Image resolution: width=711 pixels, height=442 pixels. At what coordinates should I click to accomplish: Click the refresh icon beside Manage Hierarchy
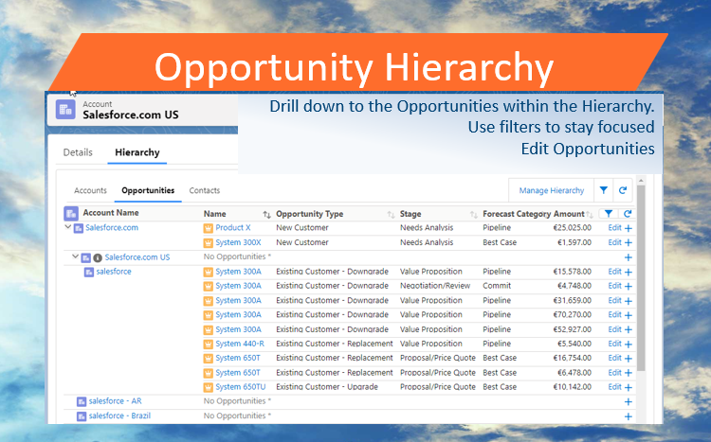(x=623, y=190)
